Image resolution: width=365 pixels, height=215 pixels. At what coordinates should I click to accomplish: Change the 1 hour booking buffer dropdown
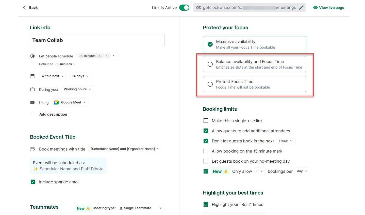click(x=285, y=141)
